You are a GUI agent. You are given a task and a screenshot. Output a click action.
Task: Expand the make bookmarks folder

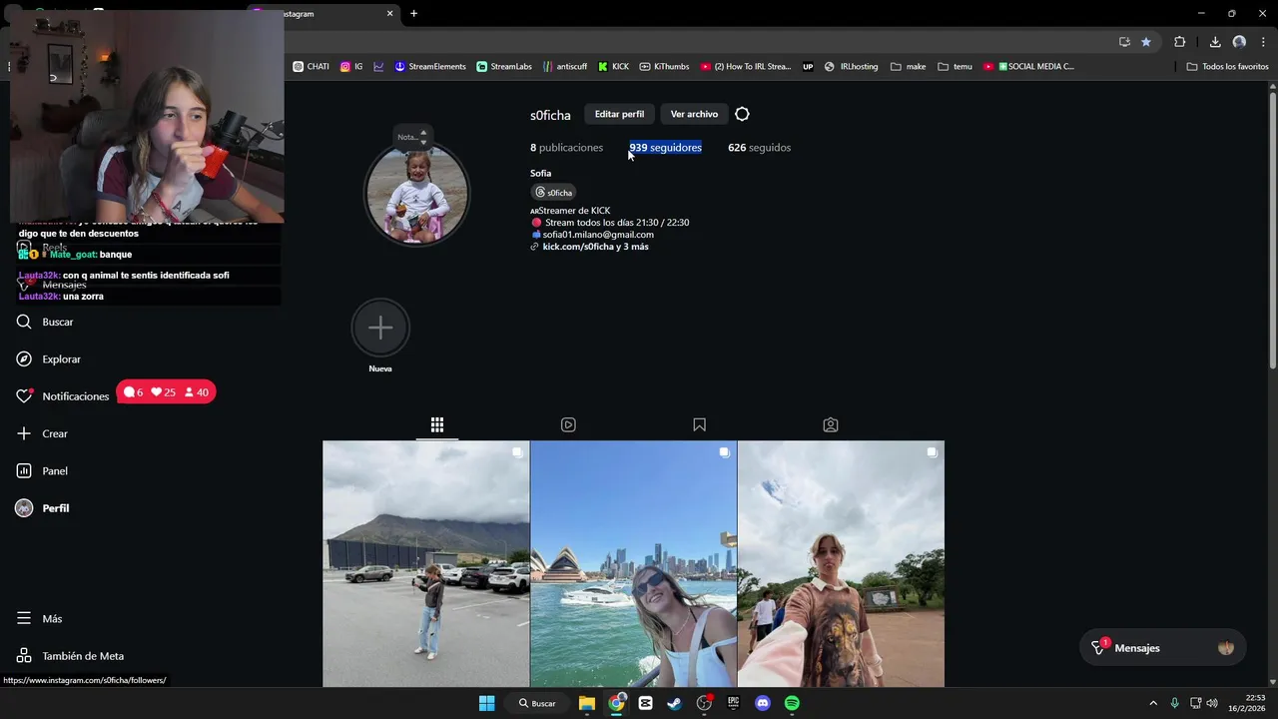point(908,67)
